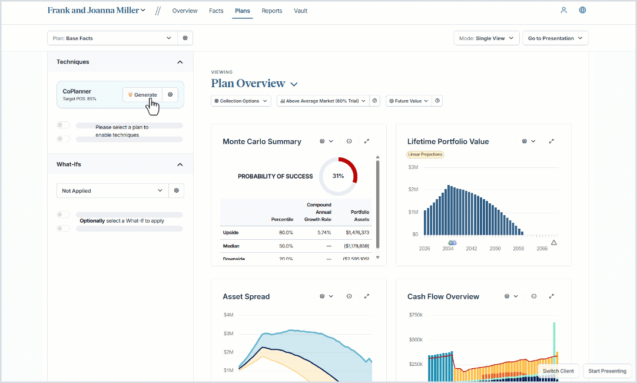The height and width of the screenshot is (383, 637).
Task: Expand the Monte Carlo Summary chart fullscreen
Action: click(x=367, y=141)
